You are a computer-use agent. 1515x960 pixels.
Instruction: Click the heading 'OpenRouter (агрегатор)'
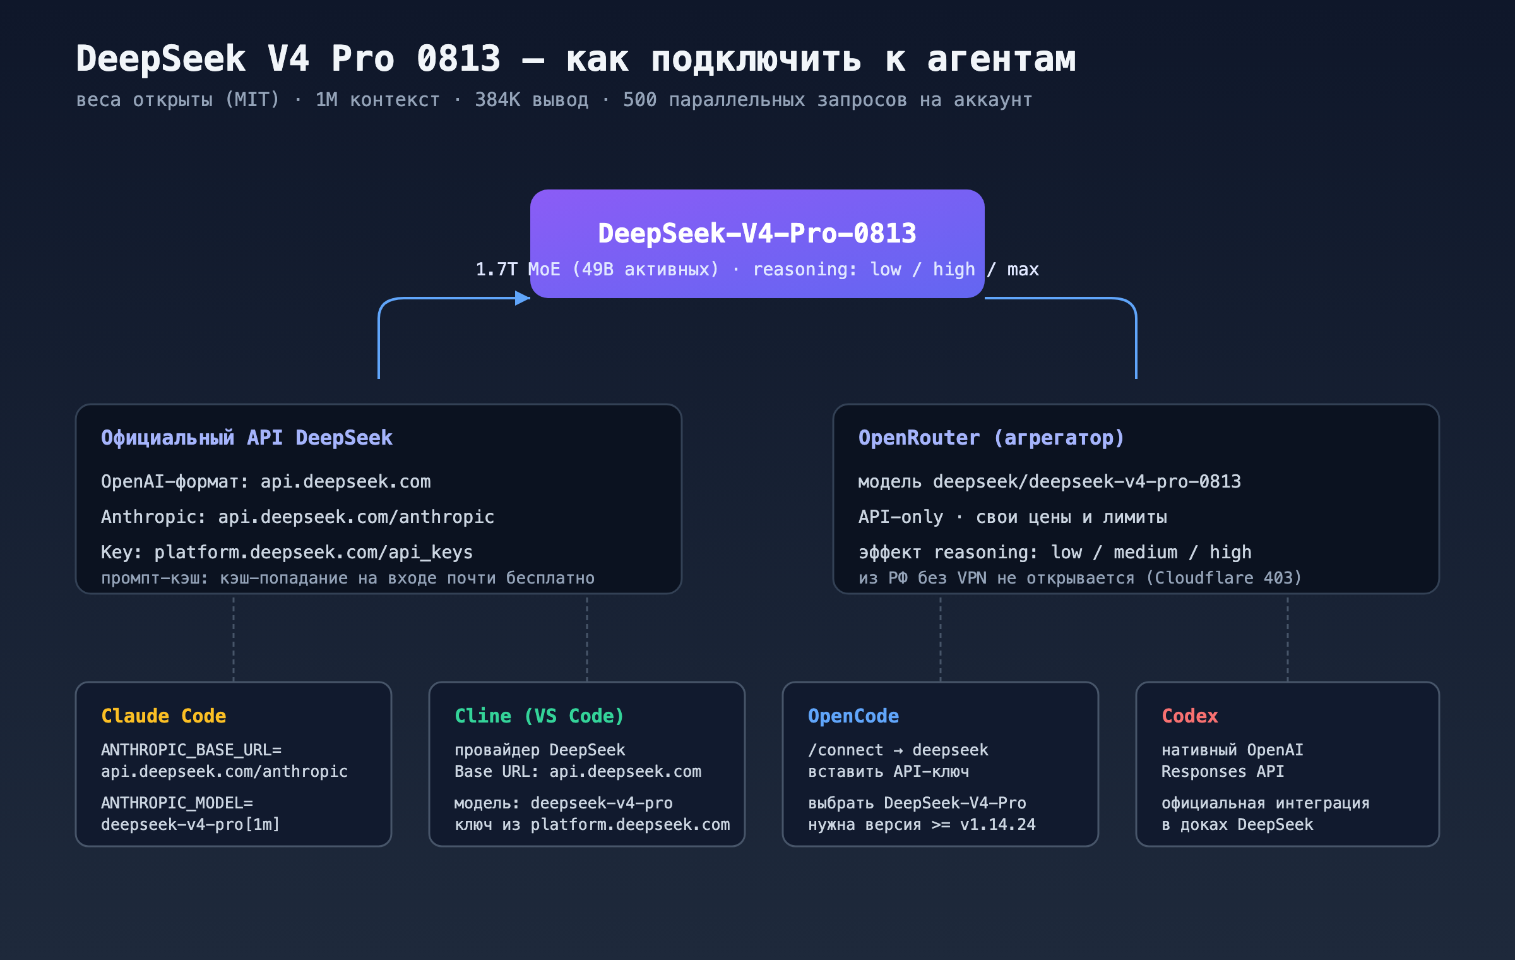tap(991, 438)
